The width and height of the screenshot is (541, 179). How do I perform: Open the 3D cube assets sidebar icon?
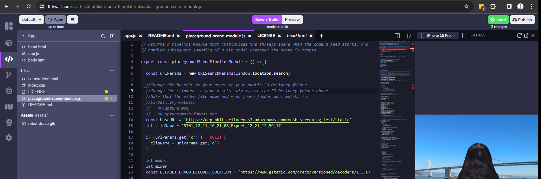9,43
